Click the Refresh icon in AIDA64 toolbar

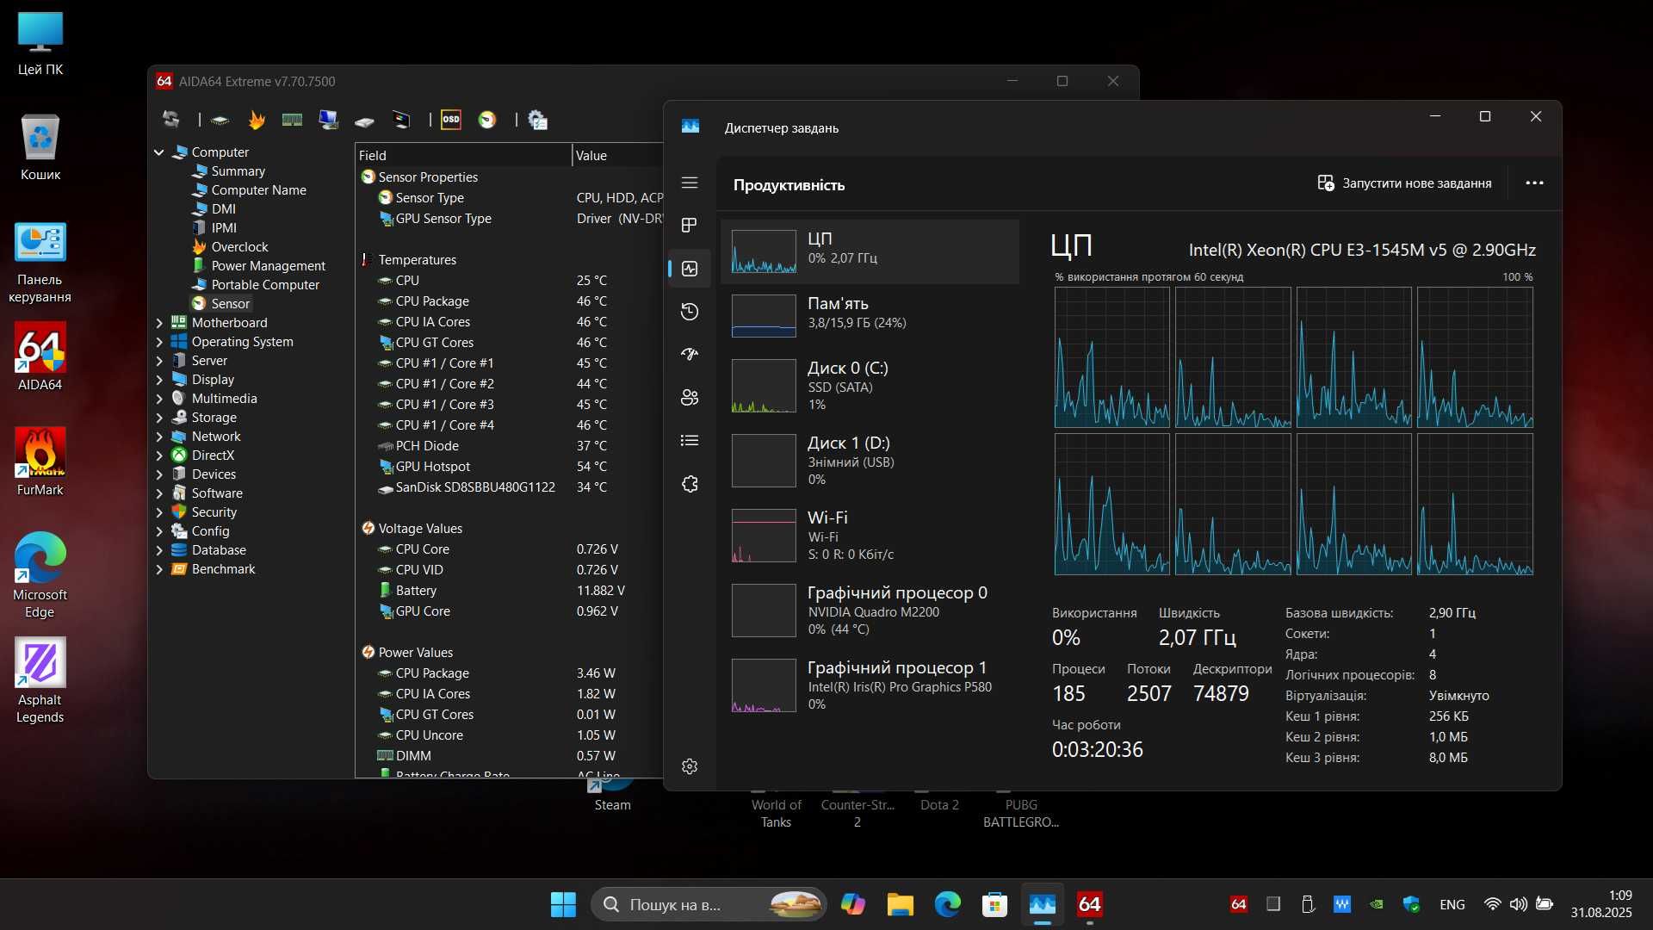171,120
